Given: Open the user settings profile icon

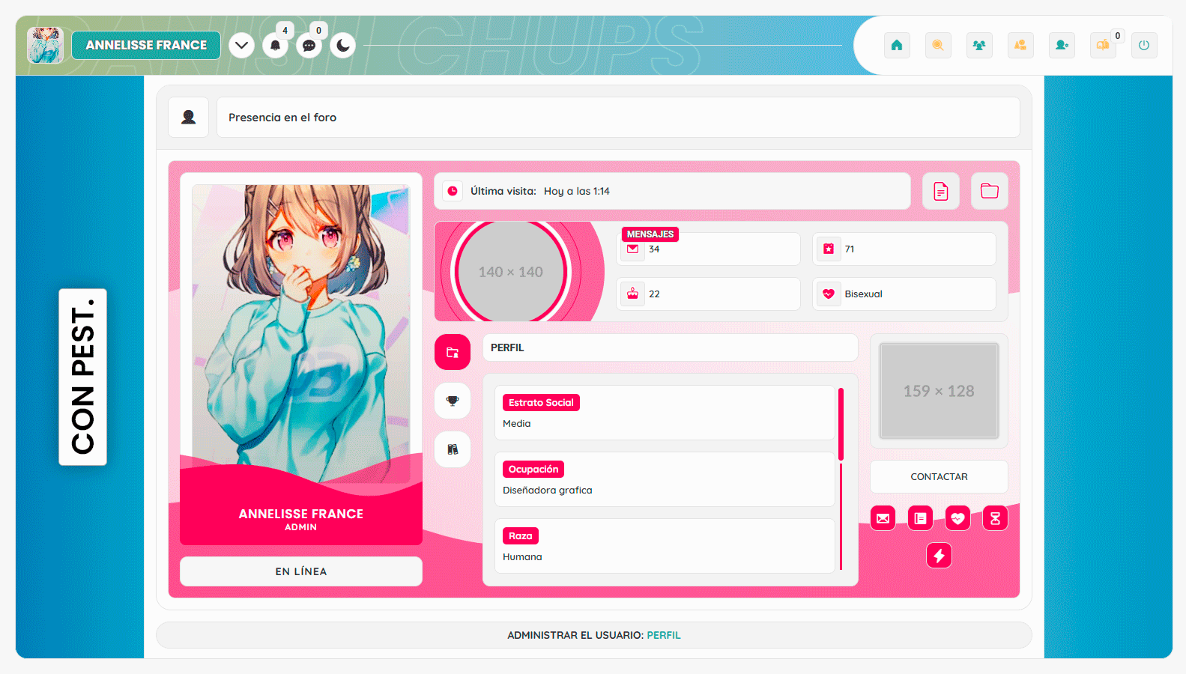Looking at the screenshot, I should (x=1062, y=45).
